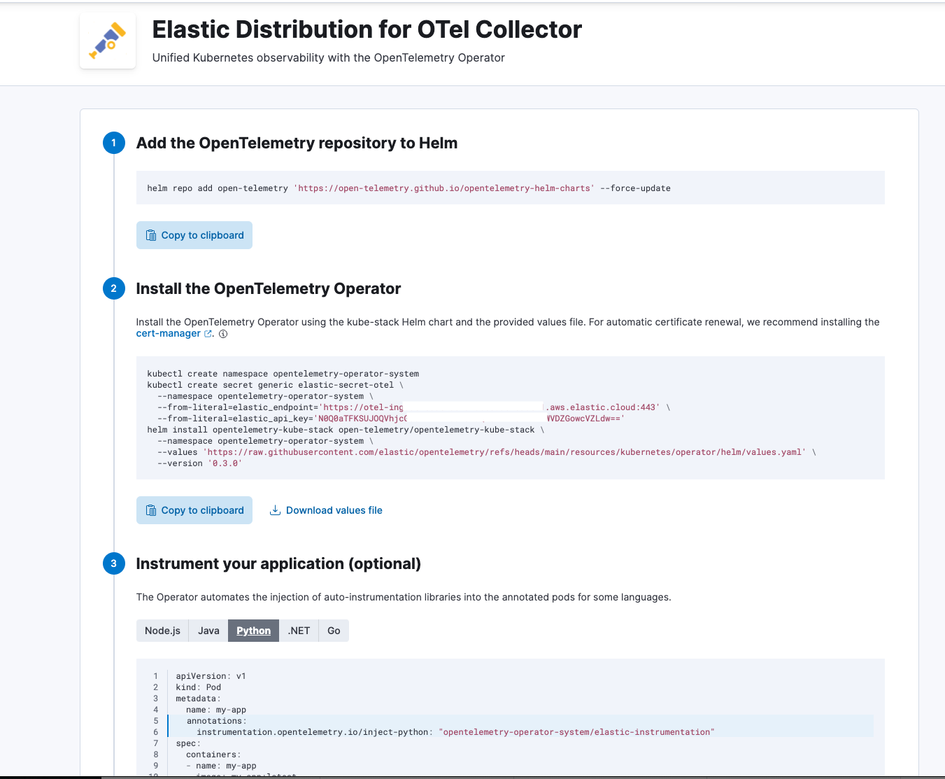
Task: Click the inject-python annotation line in YAML
Action: (x=445, y=732)
